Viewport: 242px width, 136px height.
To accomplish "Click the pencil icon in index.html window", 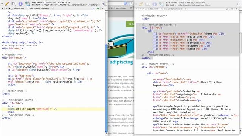I will tap(141, 4).
